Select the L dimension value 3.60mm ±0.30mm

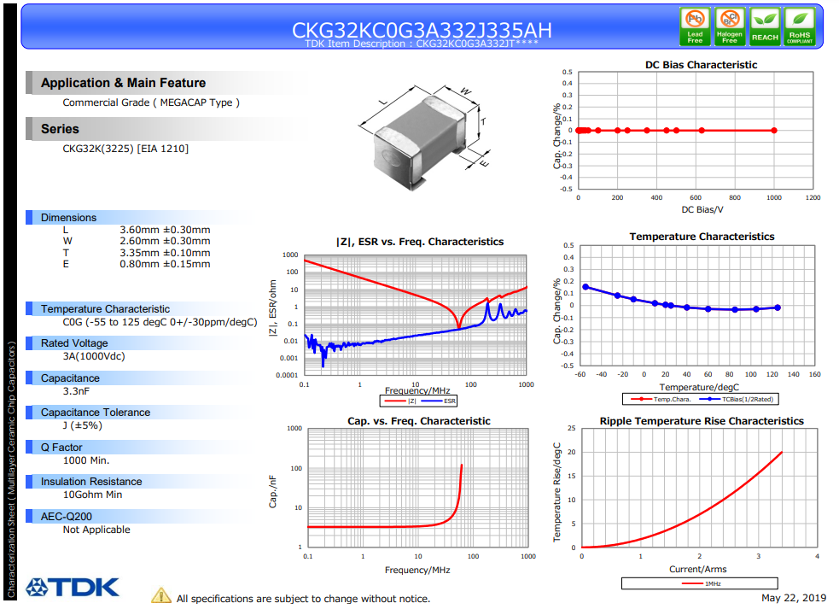pyautogui.click(x=165, y=230)
